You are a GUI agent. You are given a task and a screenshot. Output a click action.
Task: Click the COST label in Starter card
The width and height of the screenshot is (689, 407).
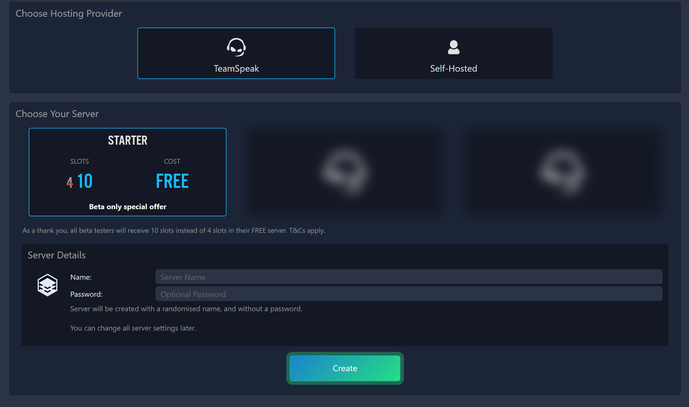(172, 161)
